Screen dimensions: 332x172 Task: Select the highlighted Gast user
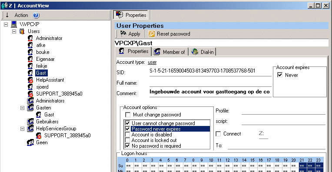point(41,73)
